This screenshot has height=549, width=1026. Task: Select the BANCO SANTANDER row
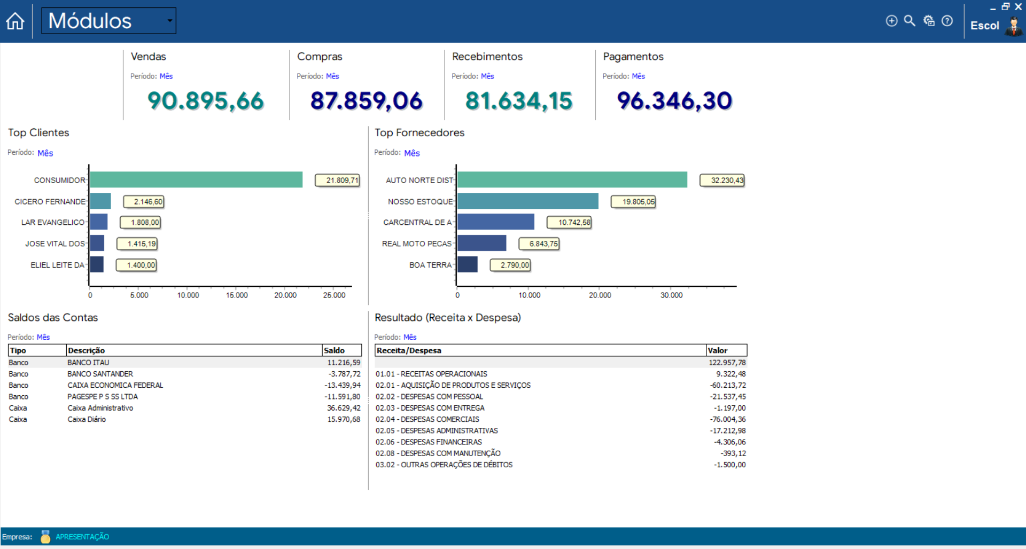click(100, 374)
